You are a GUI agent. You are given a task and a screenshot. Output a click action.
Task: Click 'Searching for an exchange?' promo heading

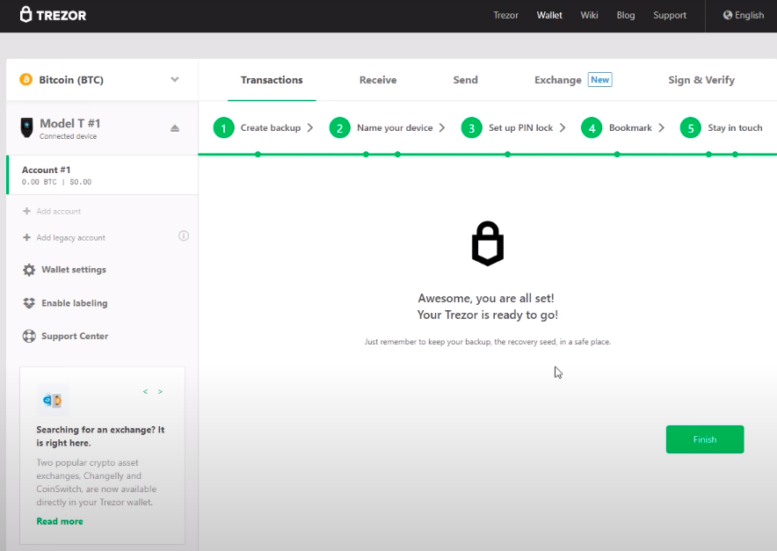100,436
